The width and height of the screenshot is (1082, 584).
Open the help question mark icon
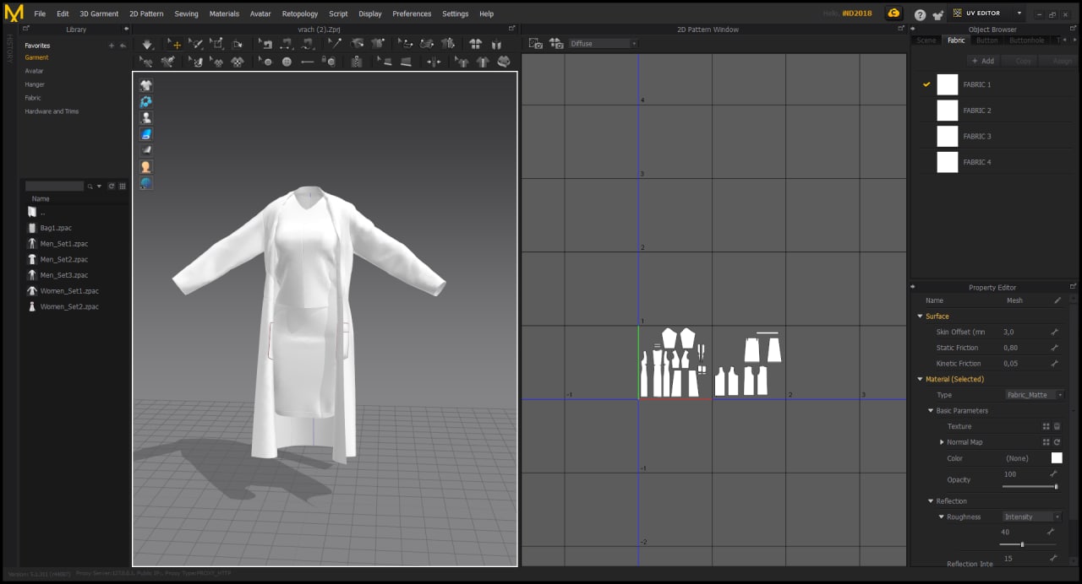(x=920, y=14)
